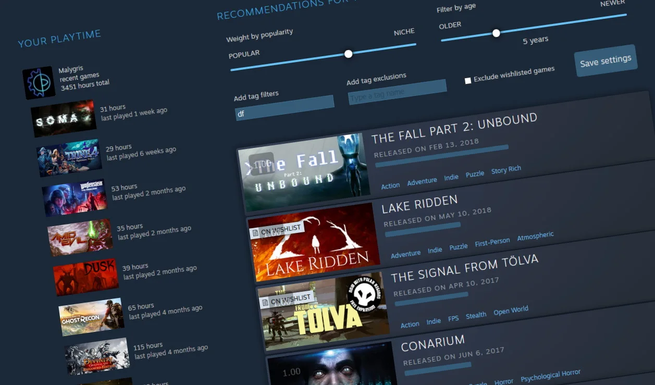655x385 pixels.
Task: Click the LAKE RIDDEN title
Action: point(419,204)
